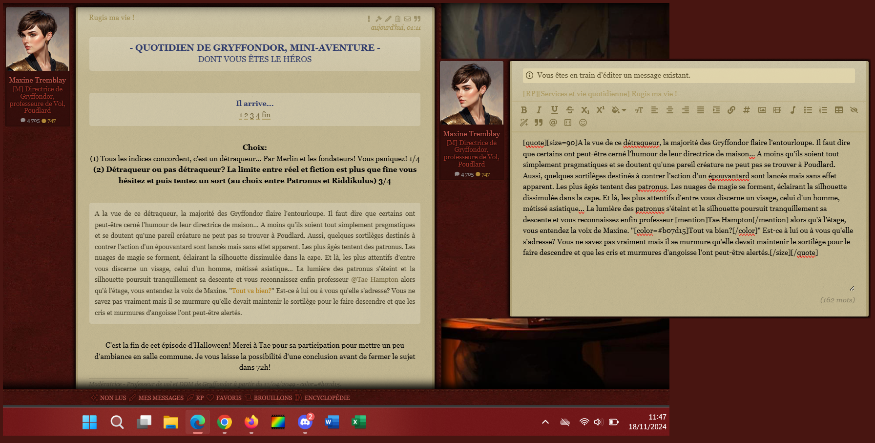
Task: Open the emoji smiley picker
Action: click(583, 123)
